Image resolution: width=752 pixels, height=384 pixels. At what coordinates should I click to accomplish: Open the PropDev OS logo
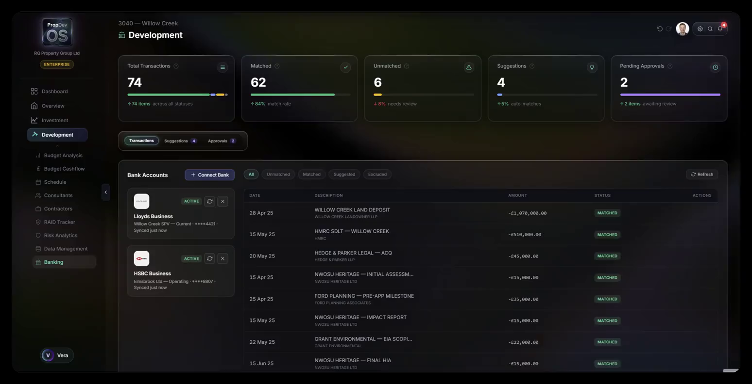tap(57, 32)
